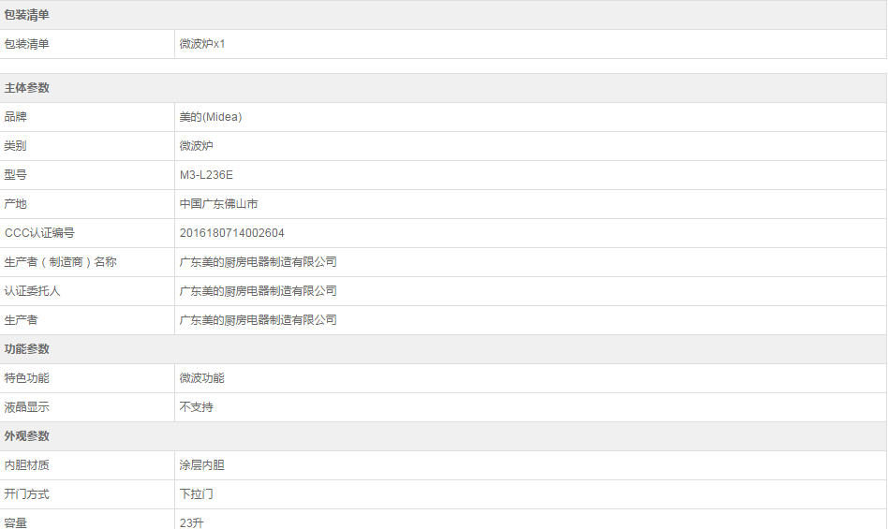The width and height of the screenshot is (888, 529).
Task: Select the 功能参数 section header
Action: 443,349
